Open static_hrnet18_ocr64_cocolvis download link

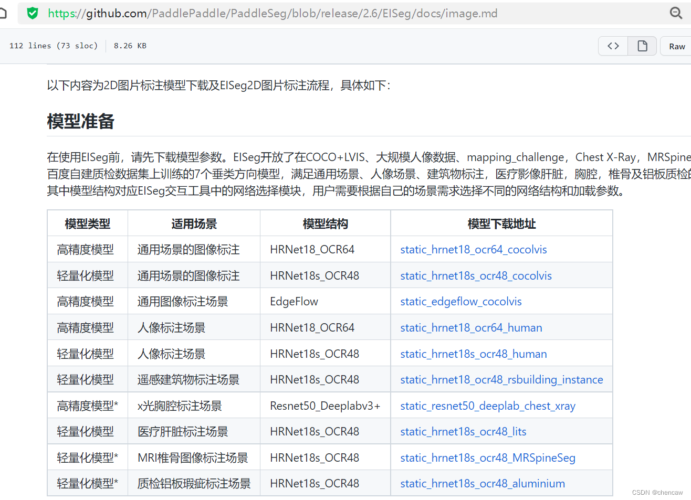coord(474,250)
